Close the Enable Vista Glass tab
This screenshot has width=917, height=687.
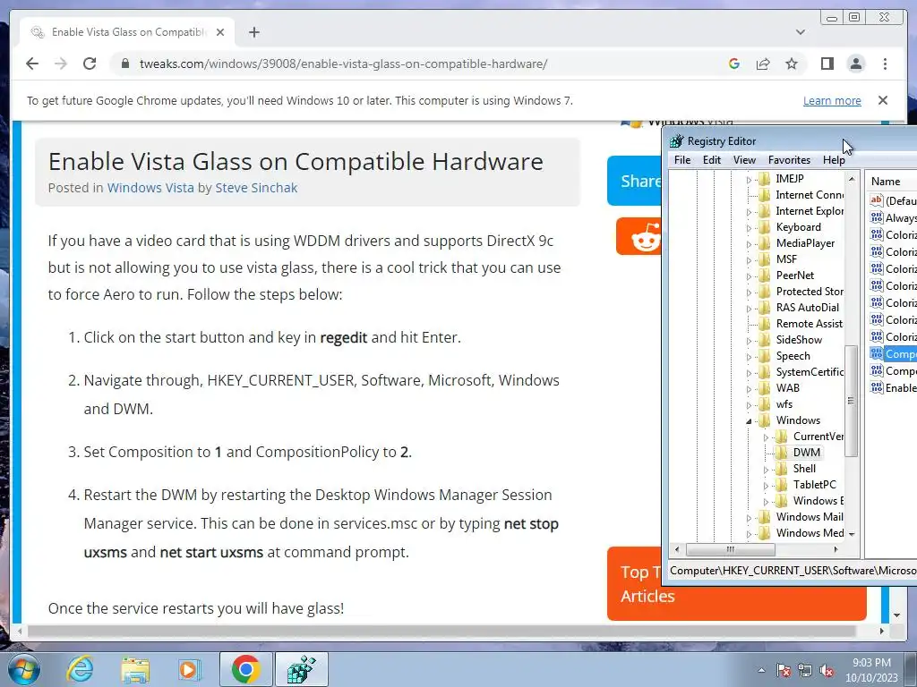click(x=220, y=32)
